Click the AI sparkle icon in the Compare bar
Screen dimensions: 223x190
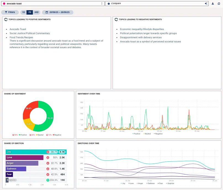pyautogui.click(x=206, y=3)
